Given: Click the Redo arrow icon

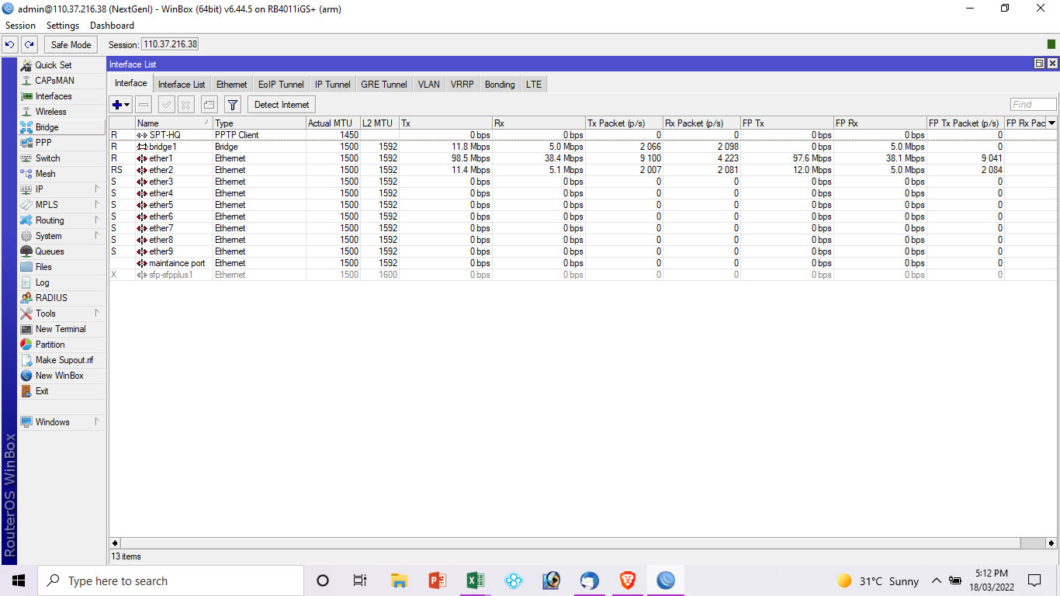Looking at the screenshot, I should (x=29, y=45).
